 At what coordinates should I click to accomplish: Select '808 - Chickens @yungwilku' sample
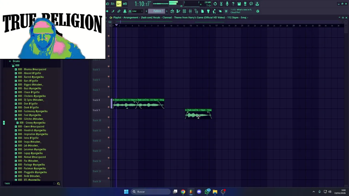pos(32,96)
